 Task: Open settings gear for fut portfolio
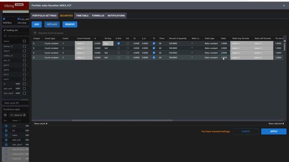click(6, 130)
